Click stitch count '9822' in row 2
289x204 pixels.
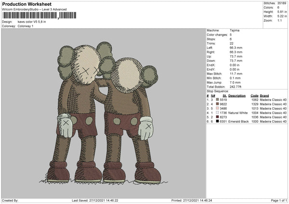[x=223, y=104]
